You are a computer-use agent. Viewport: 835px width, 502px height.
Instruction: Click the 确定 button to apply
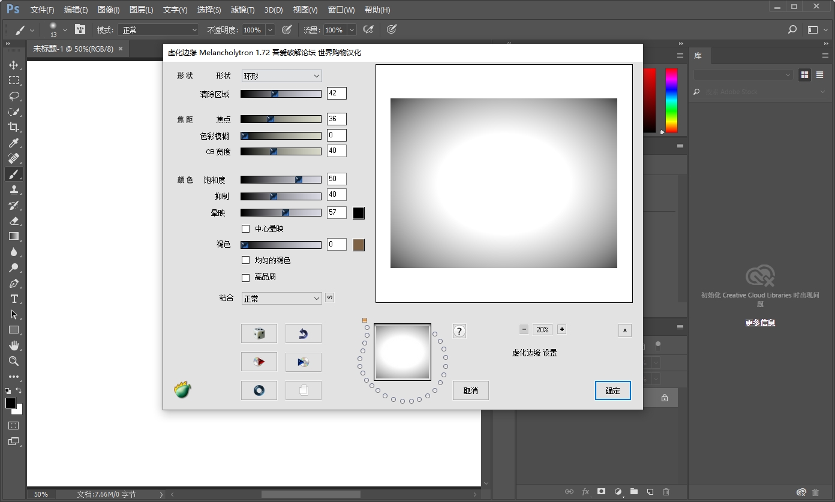pyautogui.click(x=612, y=390)
